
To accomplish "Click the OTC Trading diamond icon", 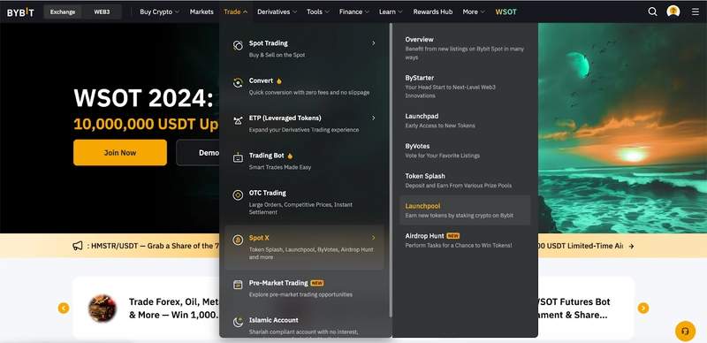I will (x=238, y=195).
